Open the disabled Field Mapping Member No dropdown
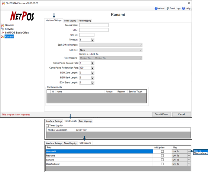The height and width of the screenshot is (172, 208). 111,58
